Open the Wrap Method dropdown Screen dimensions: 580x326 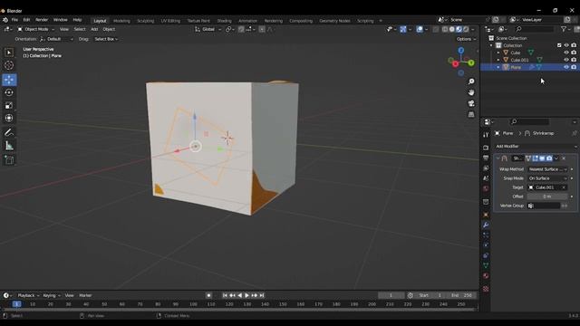[547, 169]
